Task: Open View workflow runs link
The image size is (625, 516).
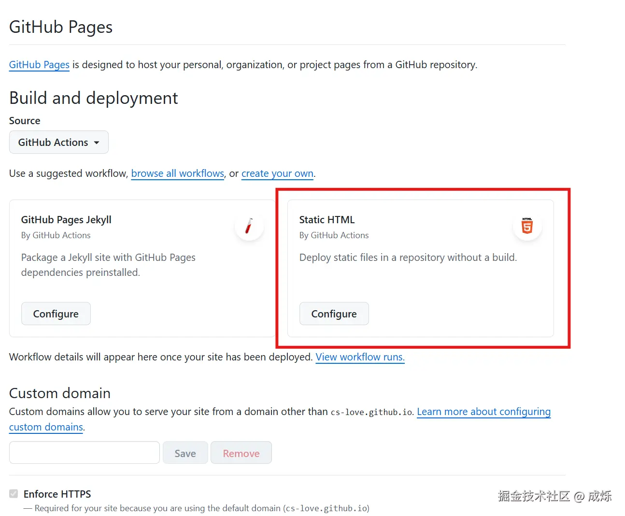Action: tap(360, 357)
